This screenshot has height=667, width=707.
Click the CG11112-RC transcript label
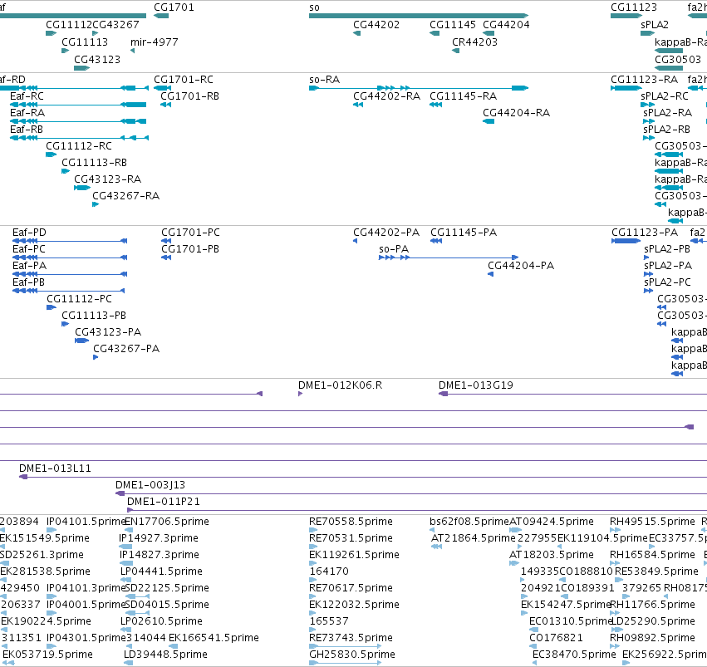[x=79, y=146]
